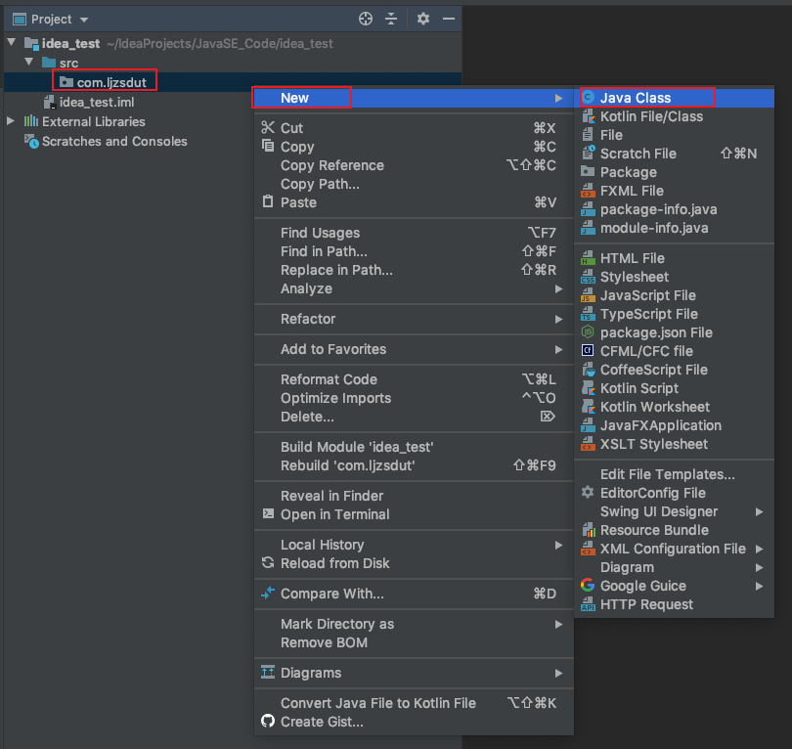The height and width of the screenshot is (749, 792).
Task: Click the Collapse All icon in Project panel
Action: [391, 20]
